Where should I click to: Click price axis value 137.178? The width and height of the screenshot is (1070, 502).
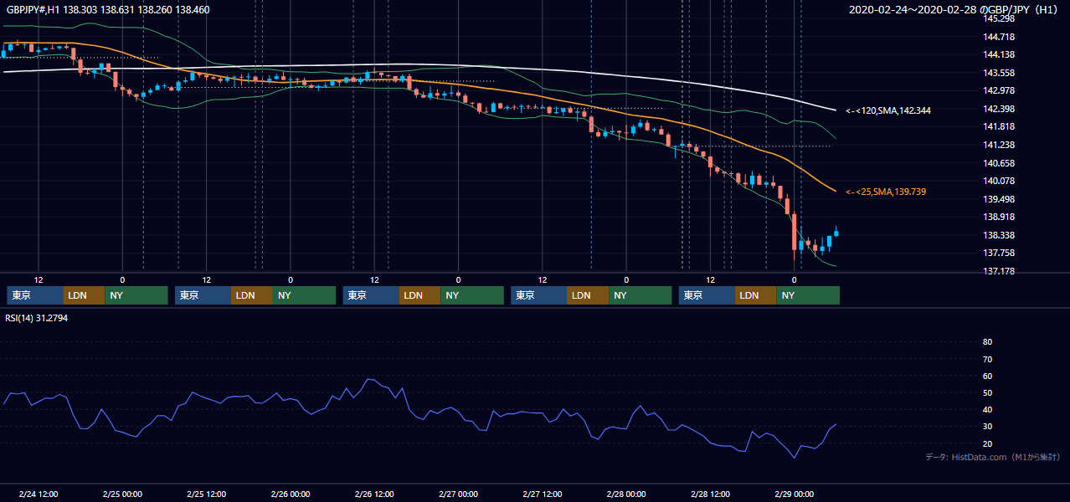(x=999, y=271)
